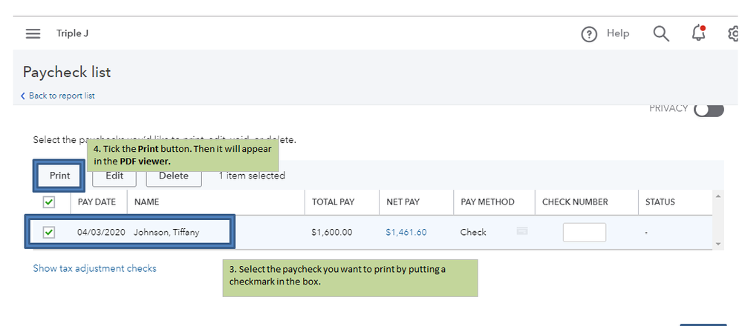Open the settings gear icon
742x326 pixels.
click(735, 34)
